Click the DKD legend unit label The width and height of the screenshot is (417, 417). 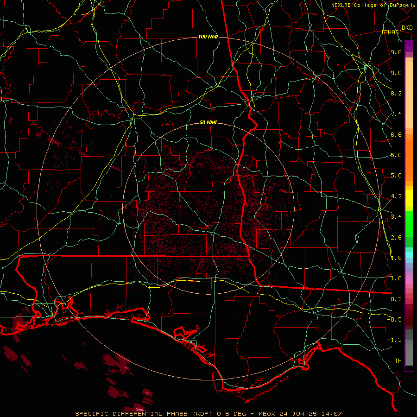(407, 28)
